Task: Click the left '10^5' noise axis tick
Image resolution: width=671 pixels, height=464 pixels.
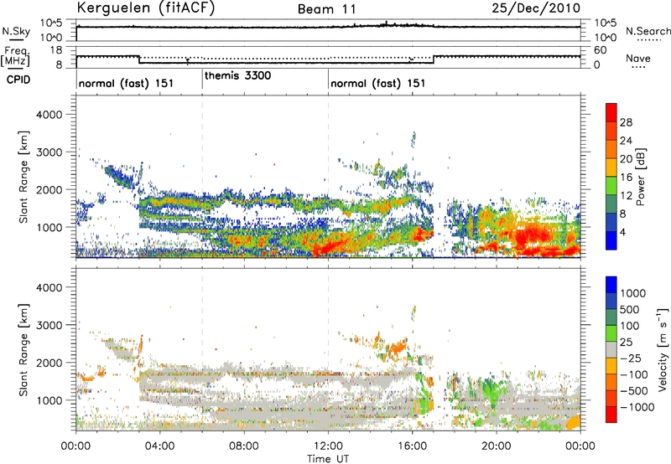Action: point(52,23)
